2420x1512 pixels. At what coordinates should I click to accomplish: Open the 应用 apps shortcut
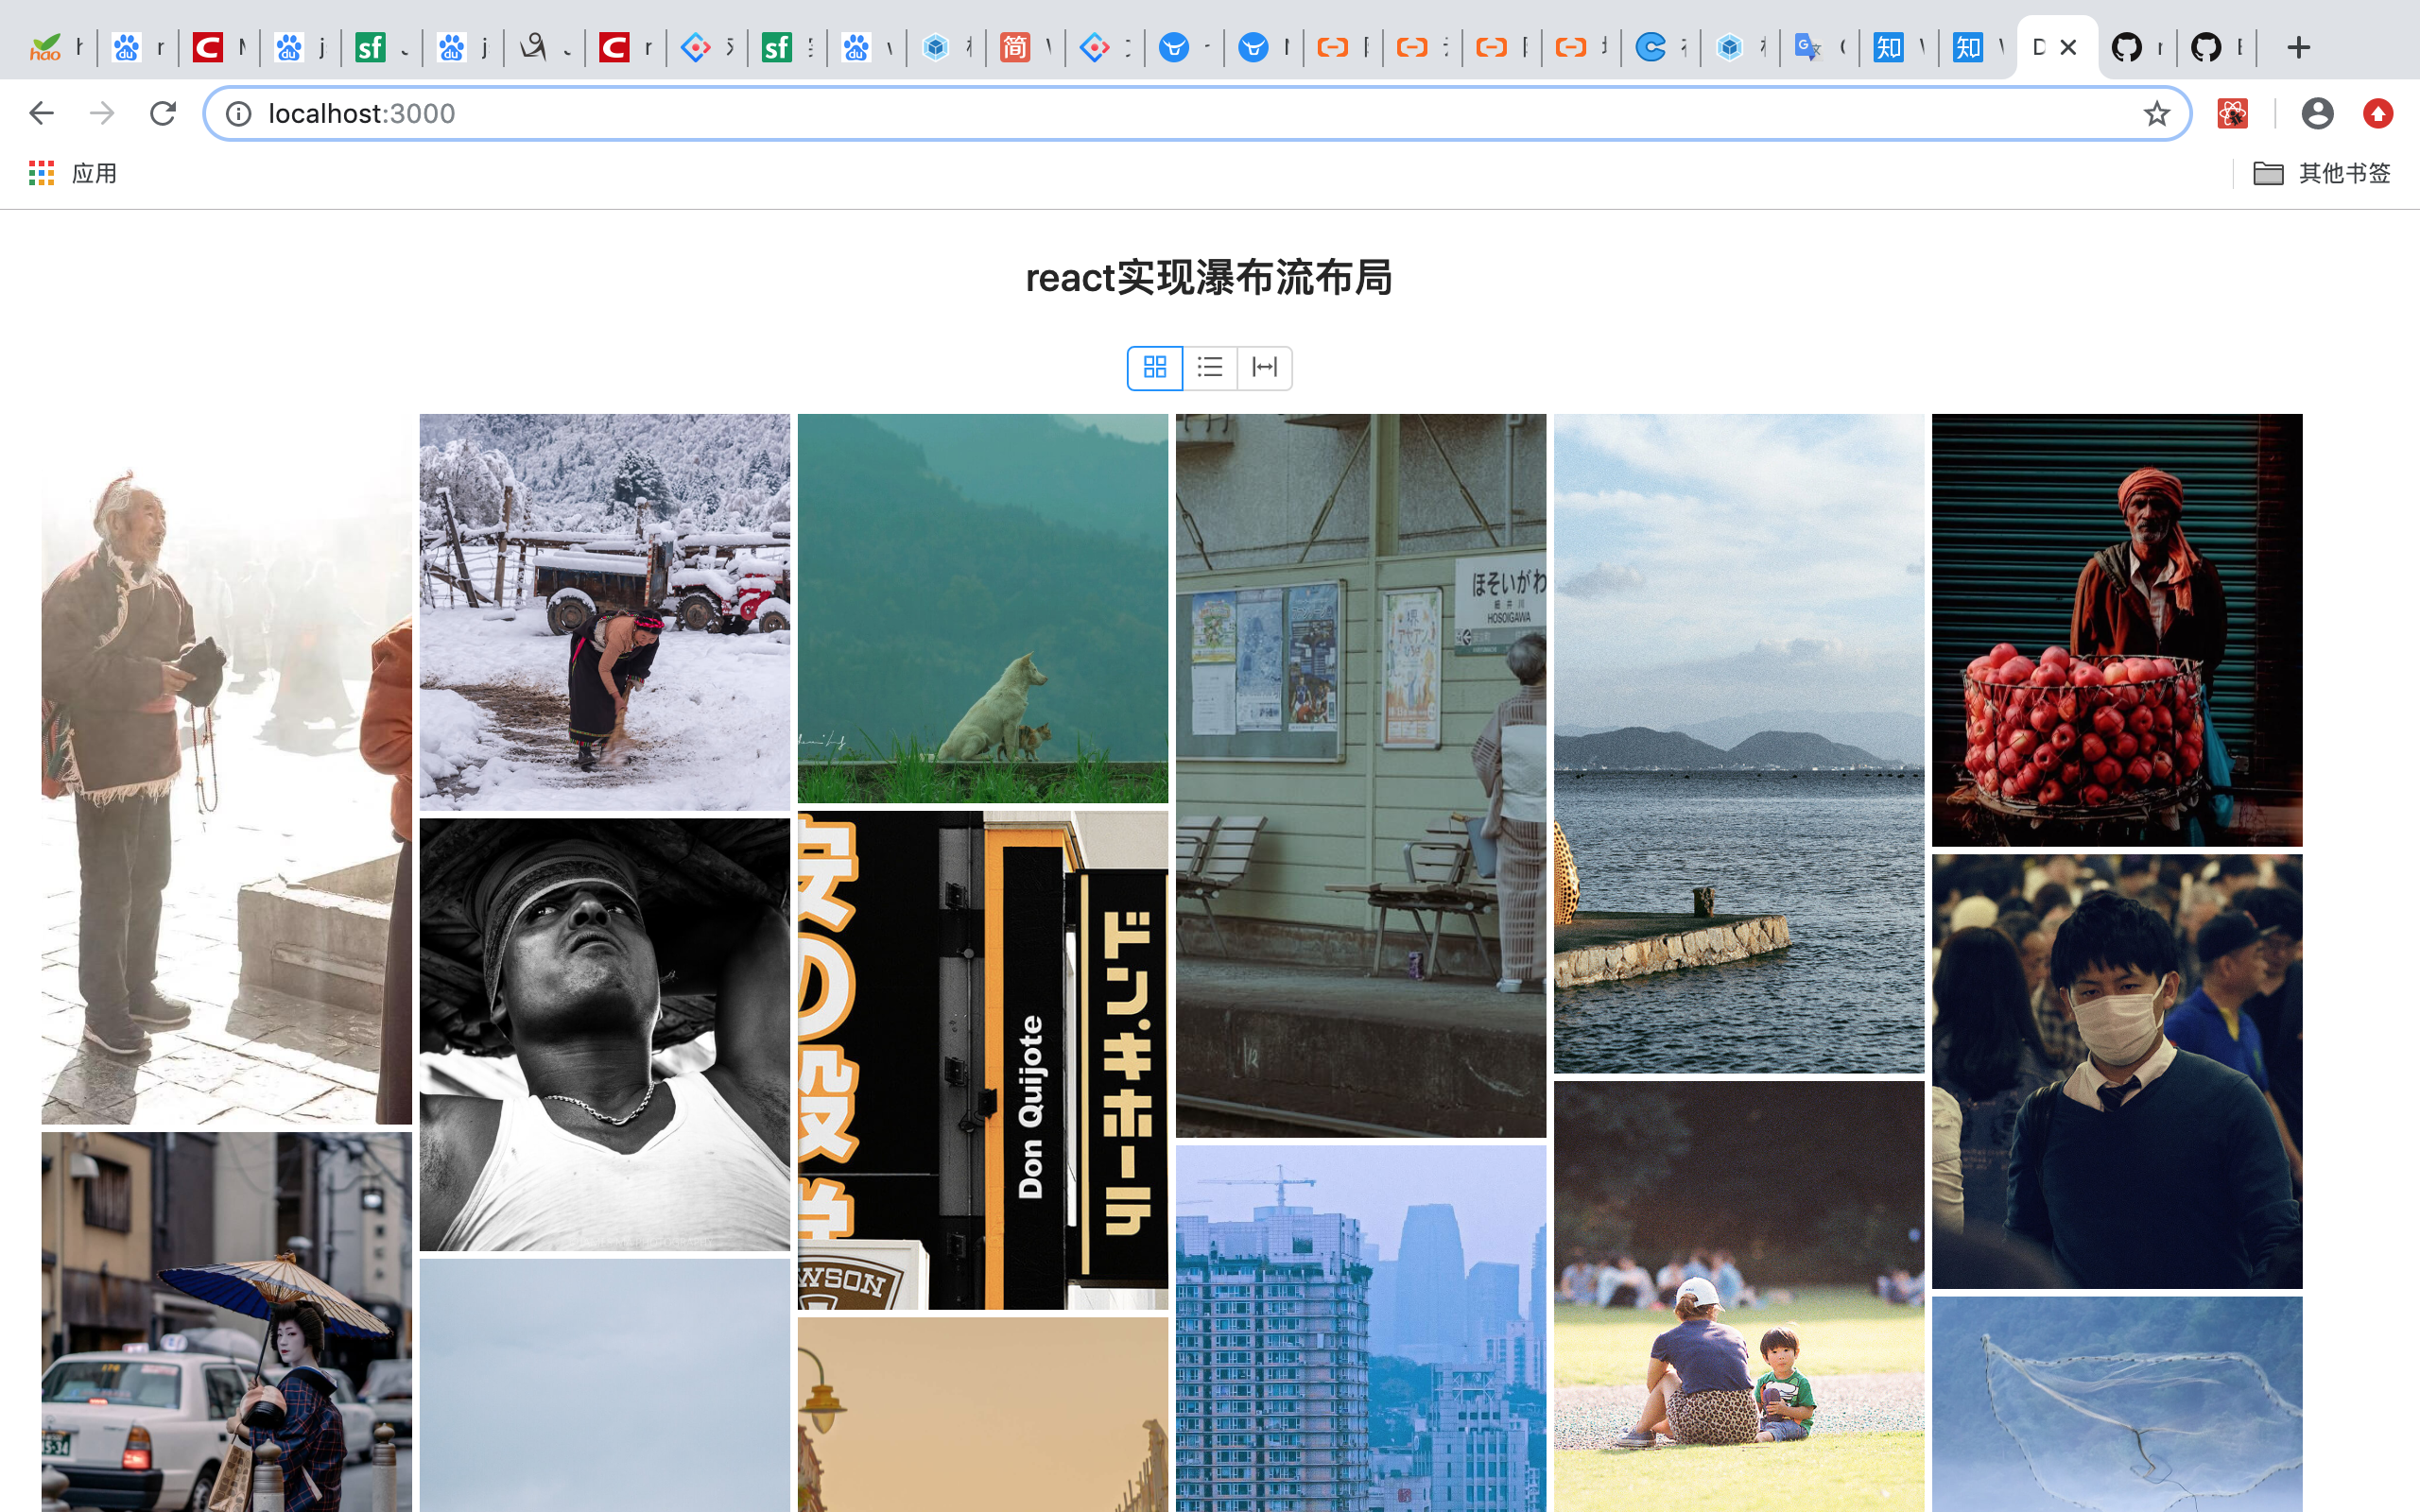click(x=73, y=173)
